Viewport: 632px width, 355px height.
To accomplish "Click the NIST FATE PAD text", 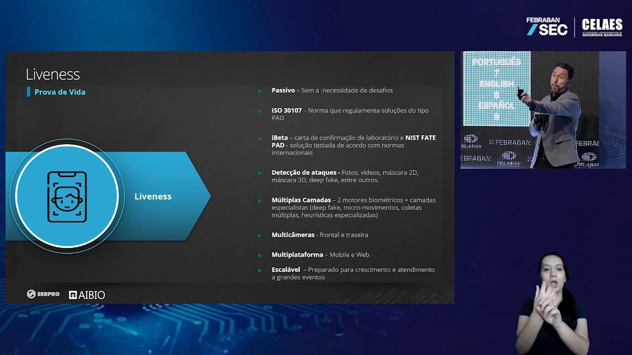I will pyautogui.click(x=354, y=142).
